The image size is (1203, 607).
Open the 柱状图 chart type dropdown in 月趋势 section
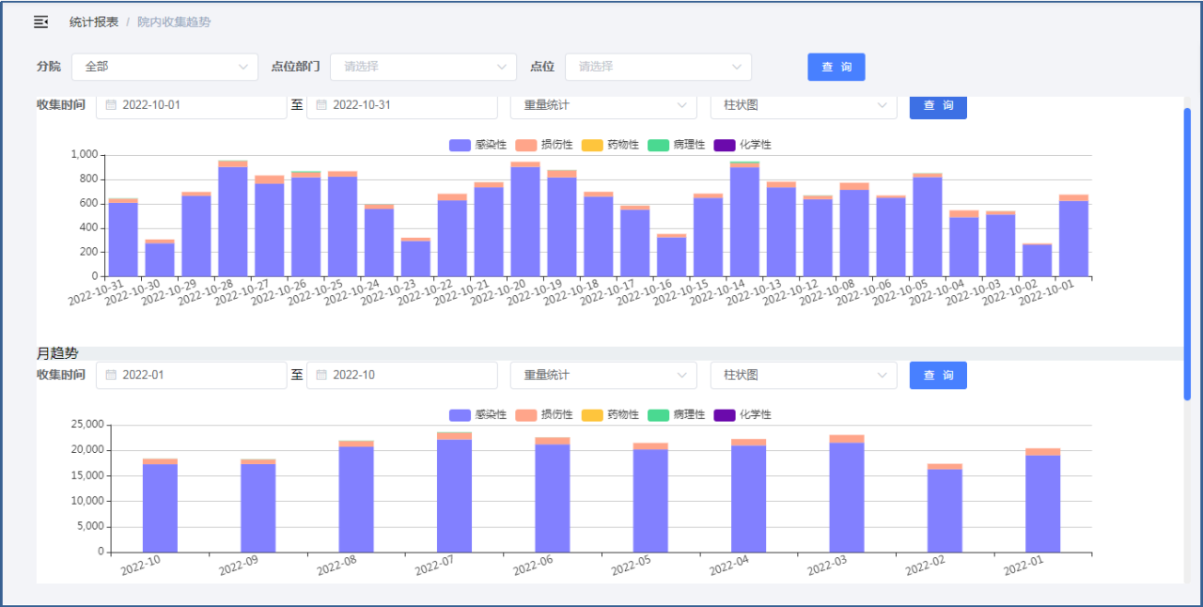click(803, 375)
